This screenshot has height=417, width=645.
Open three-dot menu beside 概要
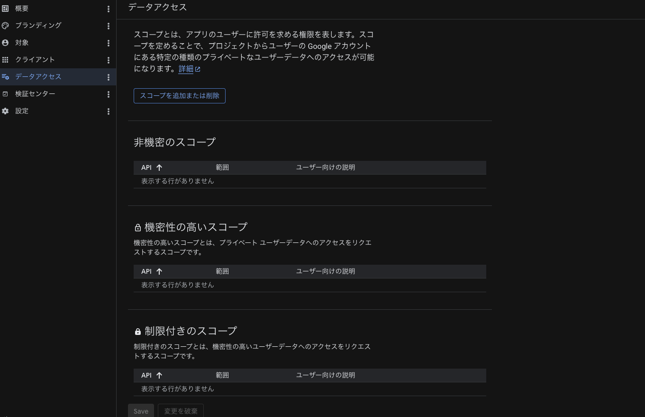(x=109, y=9)
